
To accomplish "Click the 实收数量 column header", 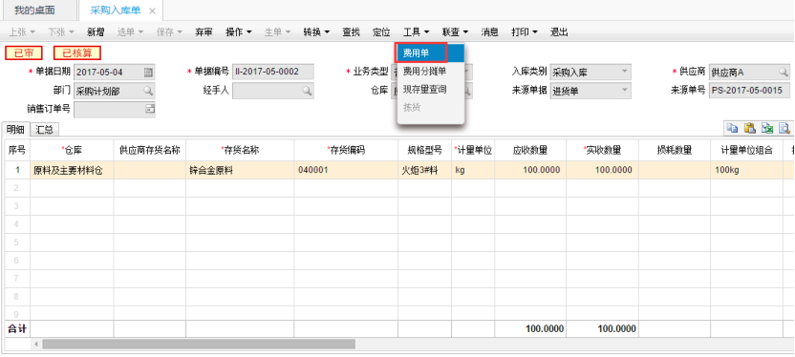I will click(x=602, y=150).
